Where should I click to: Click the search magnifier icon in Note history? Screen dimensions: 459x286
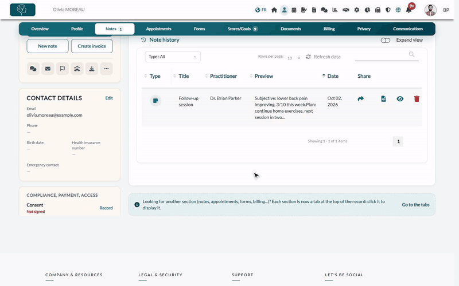(411, 54)
